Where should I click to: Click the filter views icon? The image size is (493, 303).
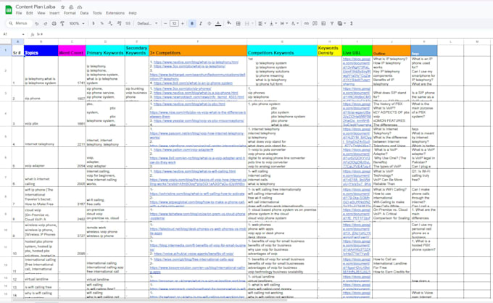(x=340, y=24)
